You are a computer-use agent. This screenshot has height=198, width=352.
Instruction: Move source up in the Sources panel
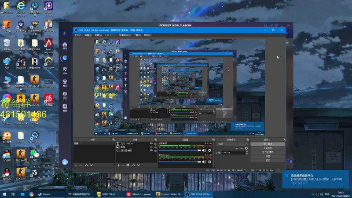coord(134,165)
